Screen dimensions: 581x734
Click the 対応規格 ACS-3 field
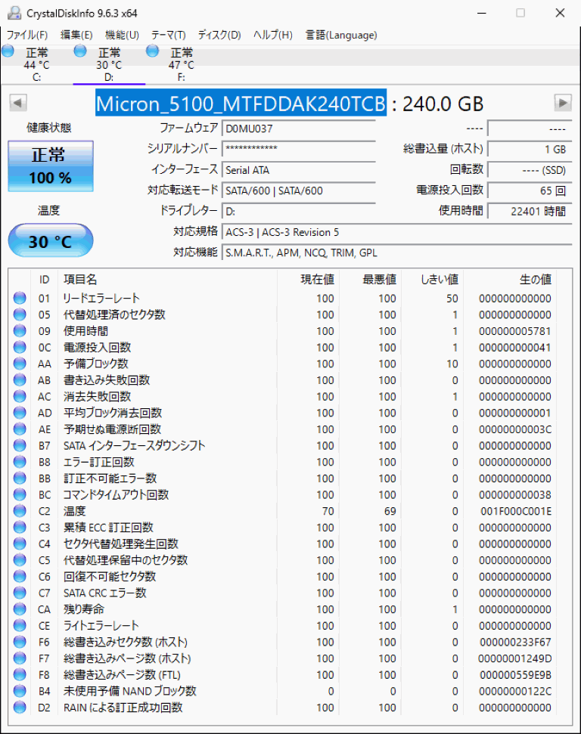[397, 232]
